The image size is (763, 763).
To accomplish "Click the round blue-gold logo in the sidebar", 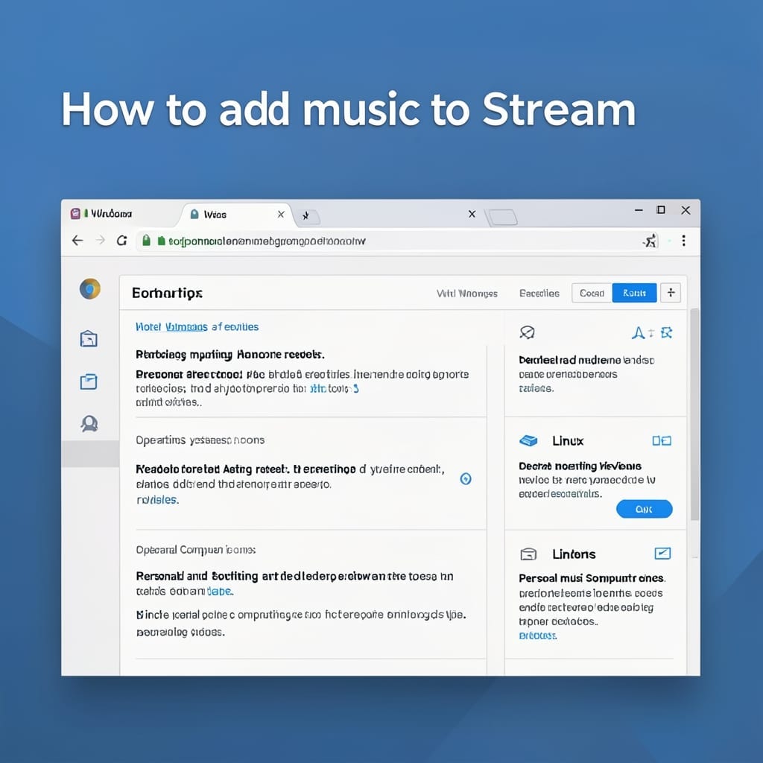I will [x=90, y=289].
